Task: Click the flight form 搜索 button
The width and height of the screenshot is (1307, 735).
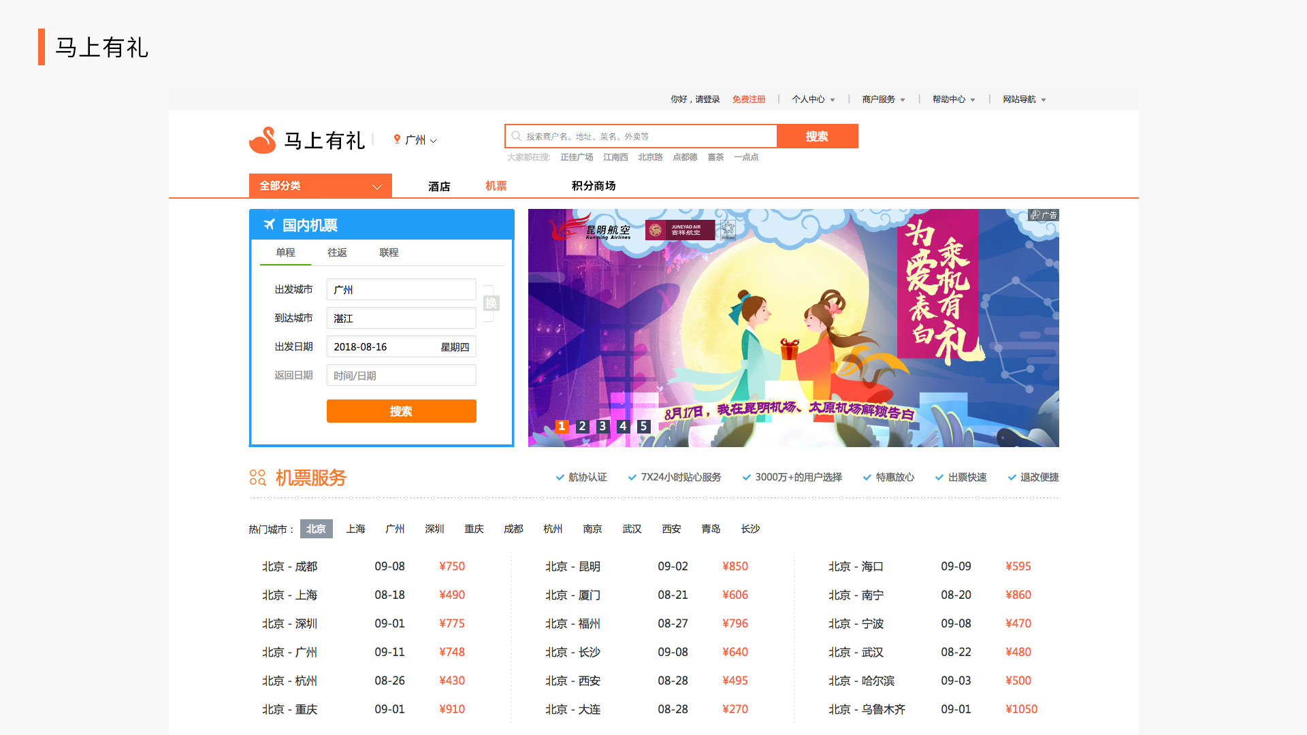Action: [x=402, y=411]
